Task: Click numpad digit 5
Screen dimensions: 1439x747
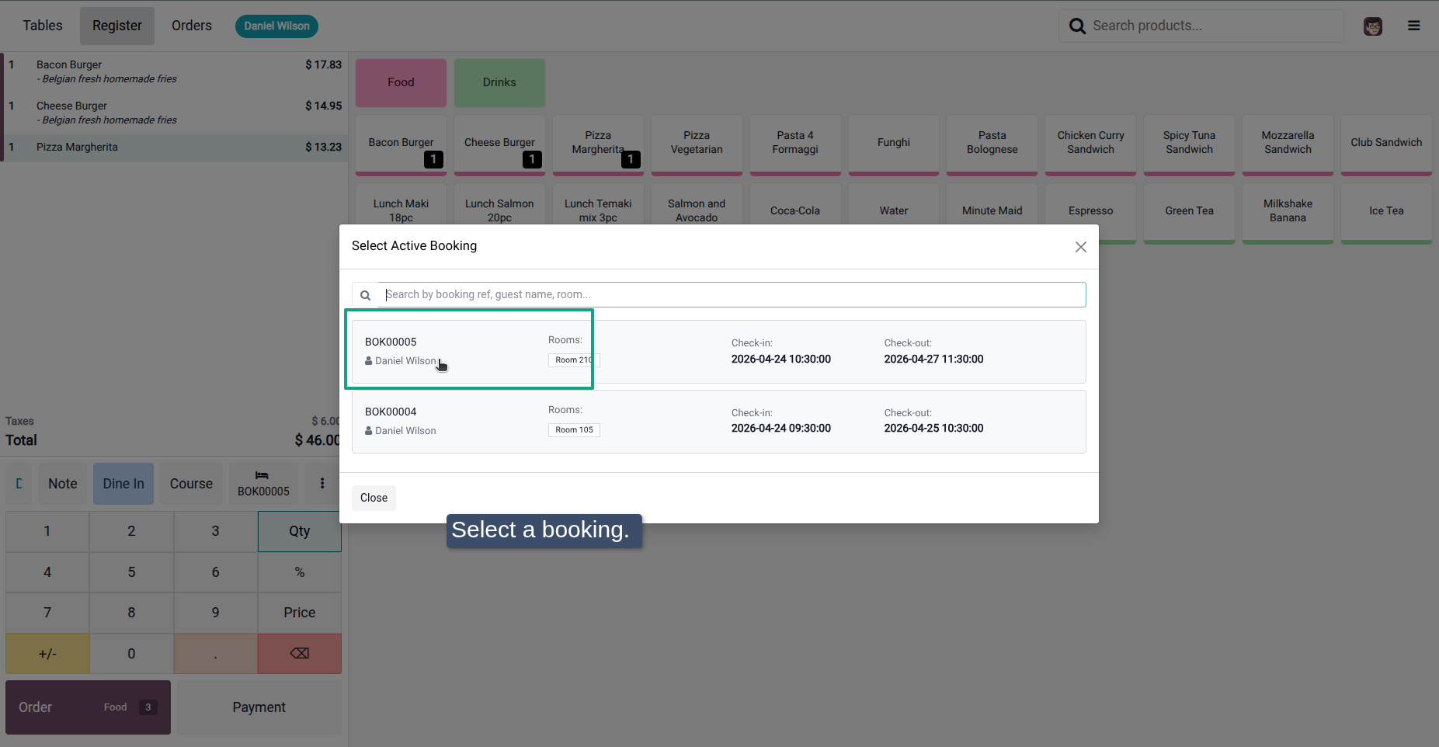Action: 131,572
